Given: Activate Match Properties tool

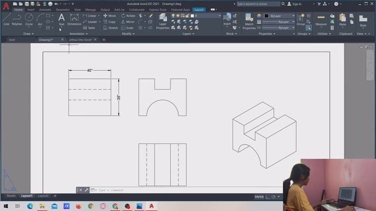Looking at the screenshot, I should (249, 21).
